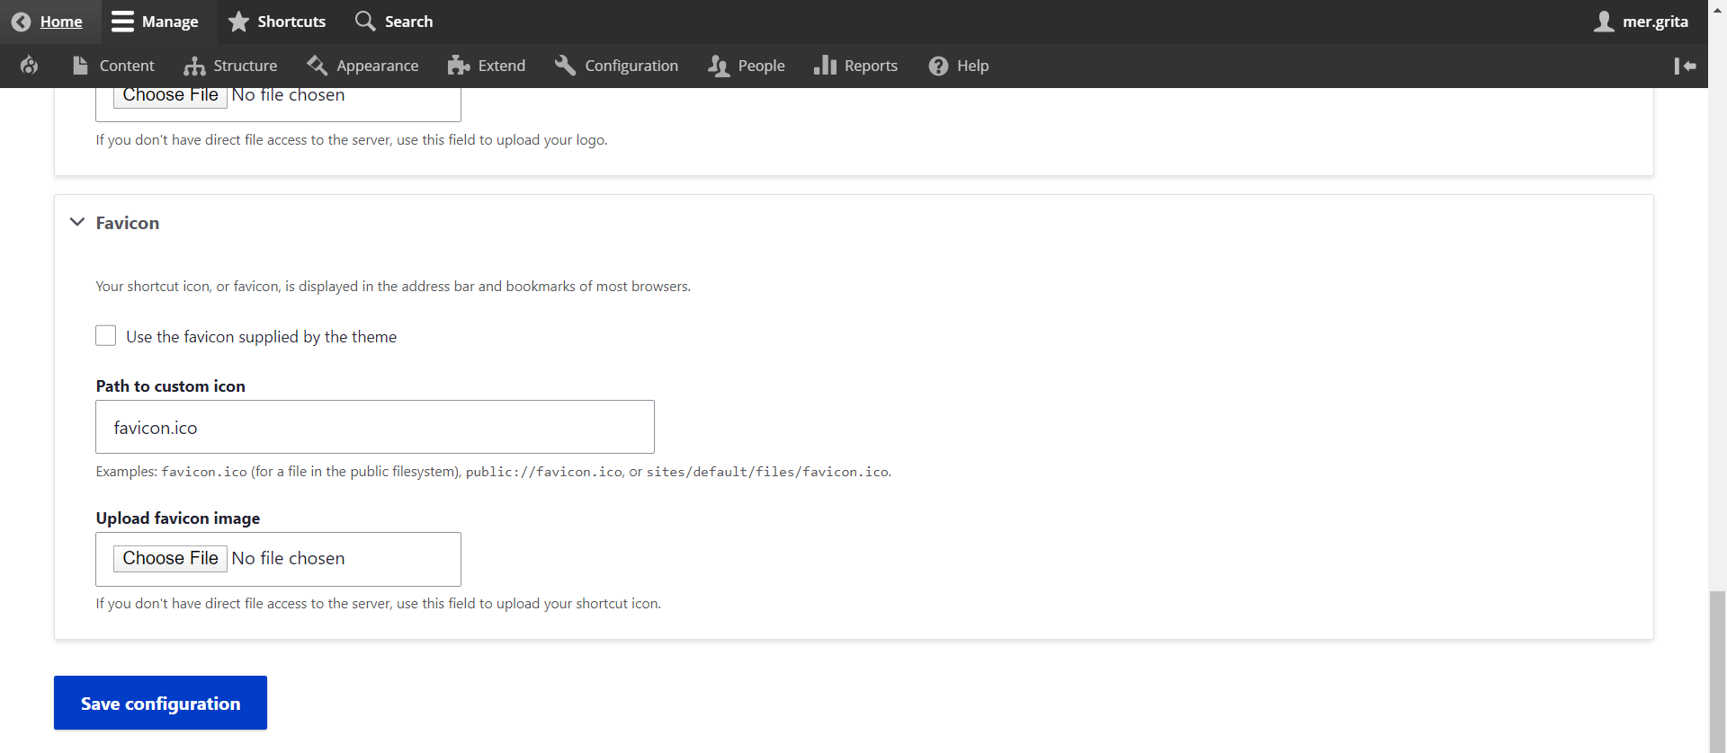
Task: Toggle toolbar orientation with the arrow icon
Action: click(1685, 66)
